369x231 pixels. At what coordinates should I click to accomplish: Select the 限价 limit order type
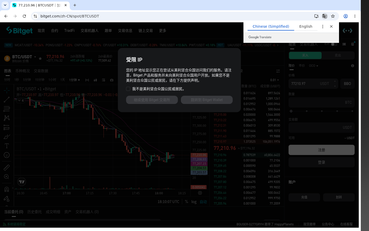[292, 66]
